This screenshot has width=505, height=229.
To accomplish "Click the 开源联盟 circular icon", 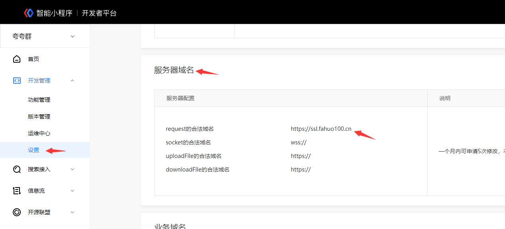I will (x=17, y=212).
